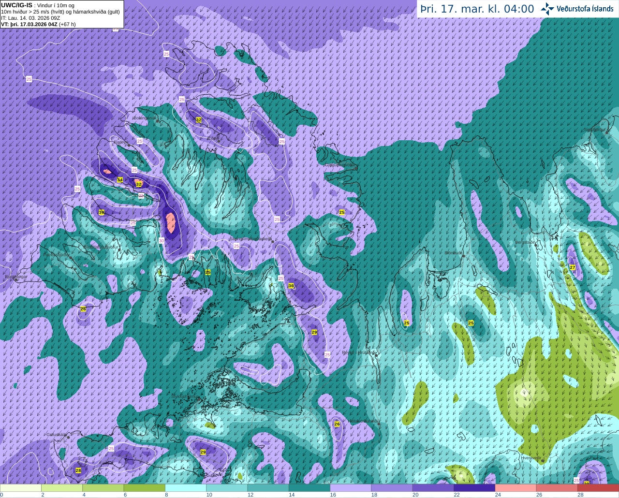Pick the 20–22 m/s violet legend swatch

coord(433,487)
